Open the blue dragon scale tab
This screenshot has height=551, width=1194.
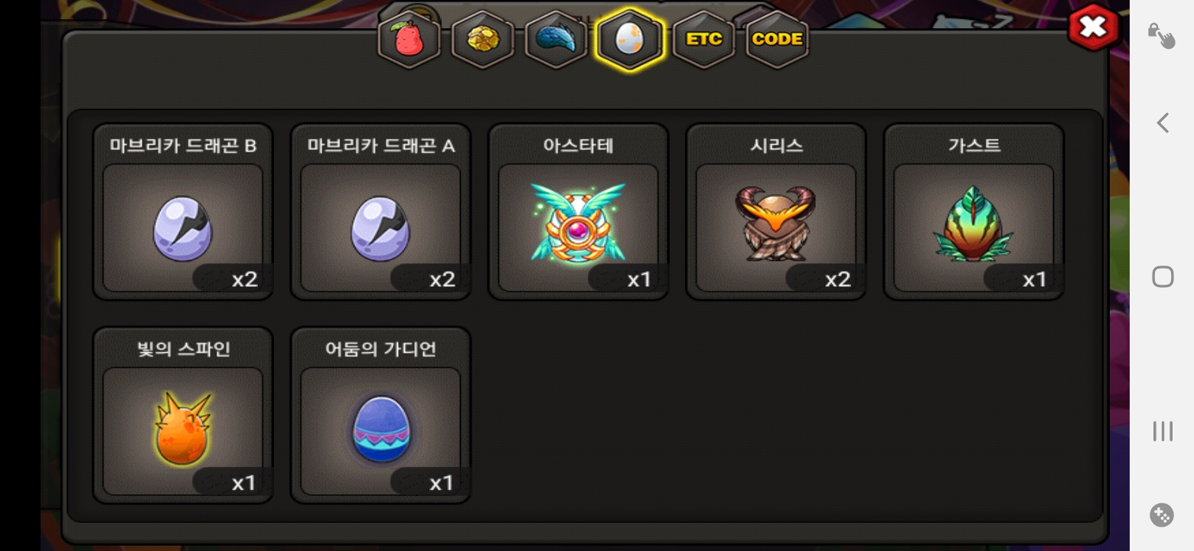click(x=556, y=39)
